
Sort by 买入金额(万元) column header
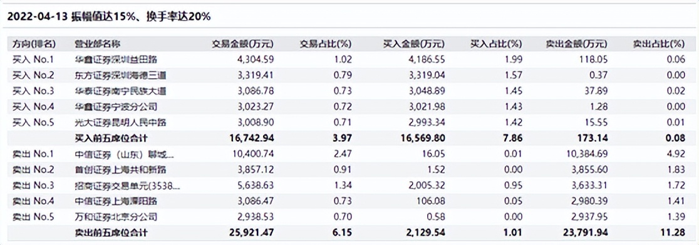tap(414, 44)
